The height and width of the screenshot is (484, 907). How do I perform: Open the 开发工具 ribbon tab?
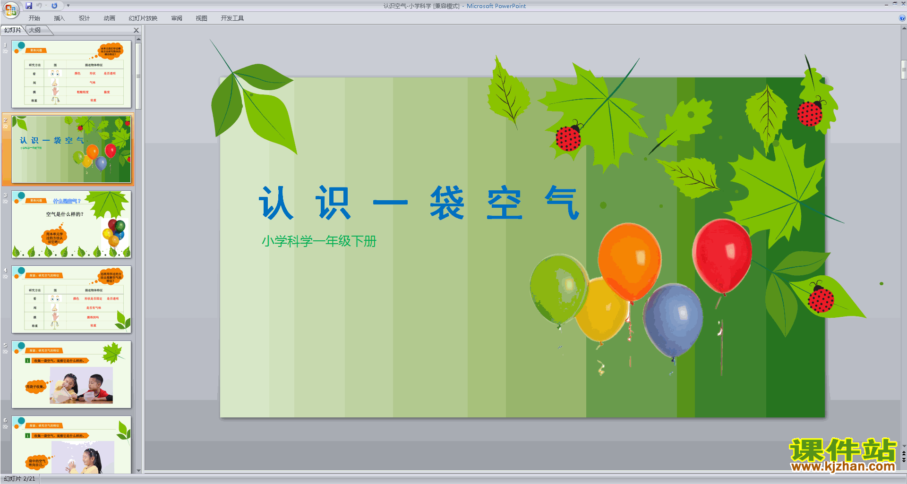click(x=232, y=18)
